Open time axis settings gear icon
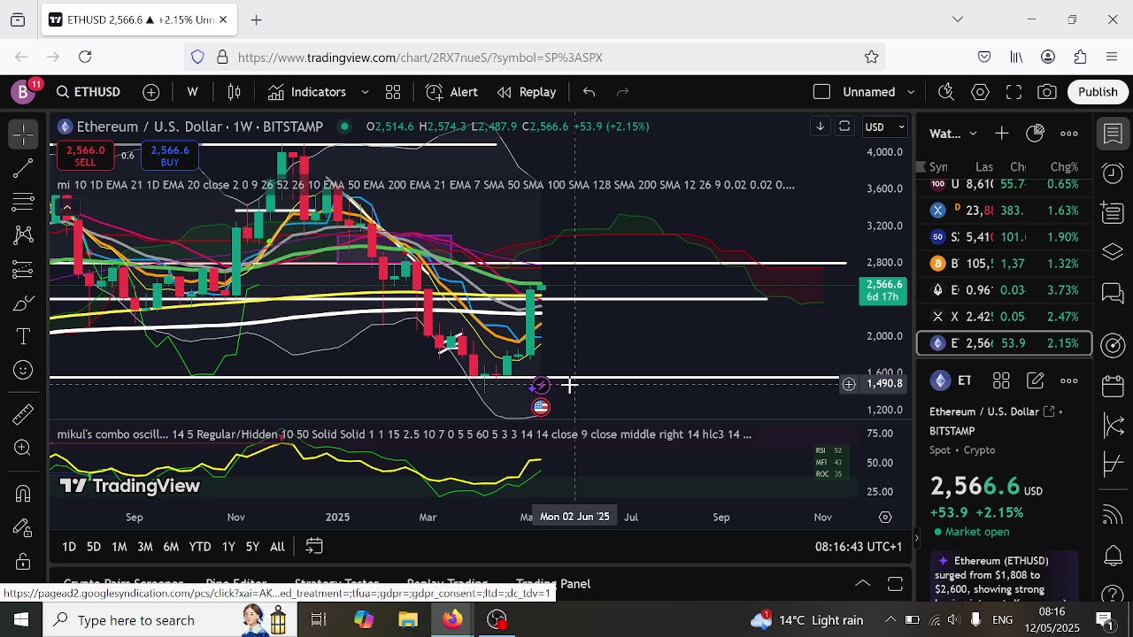Viewport: 1133px width, 637px height. coord(885,517)
